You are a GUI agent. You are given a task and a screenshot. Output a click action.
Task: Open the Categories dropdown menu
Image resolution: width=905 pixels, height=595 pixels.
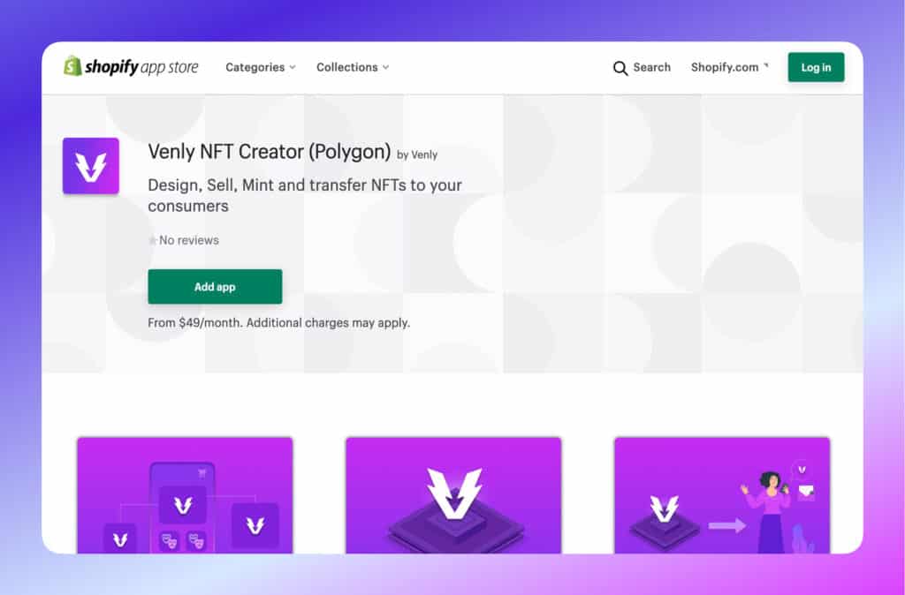261,67
